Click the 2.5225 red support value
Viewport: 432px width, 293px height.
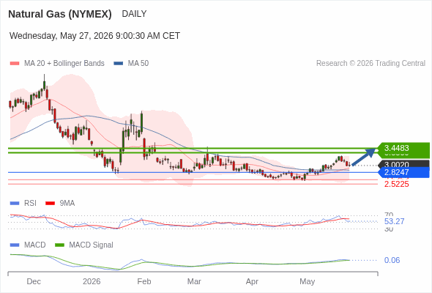pos(396,184)
